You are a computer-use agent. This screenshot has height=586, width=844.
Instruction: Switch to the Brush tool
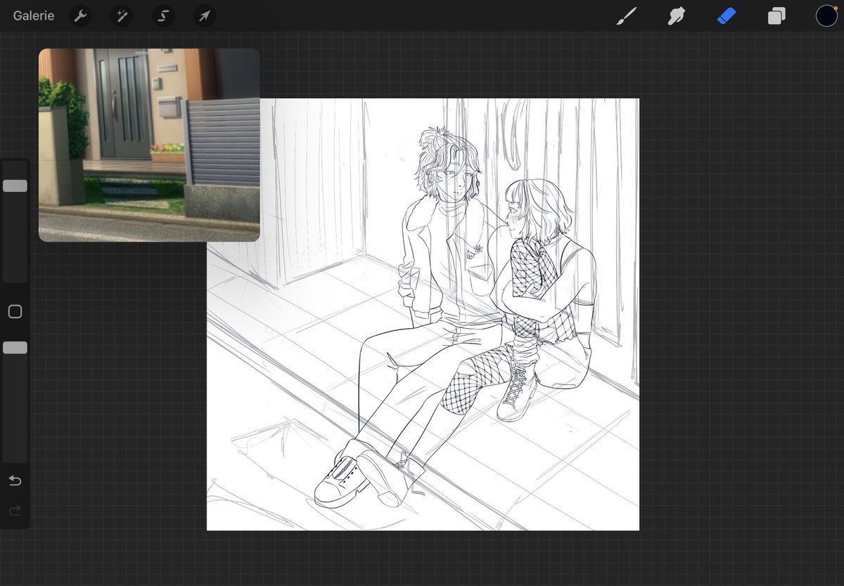[626, 15]
